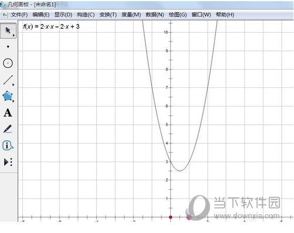Open the 帮助(H) menu
This screenshot has height=233, width=294.
(x=225, y=15)
